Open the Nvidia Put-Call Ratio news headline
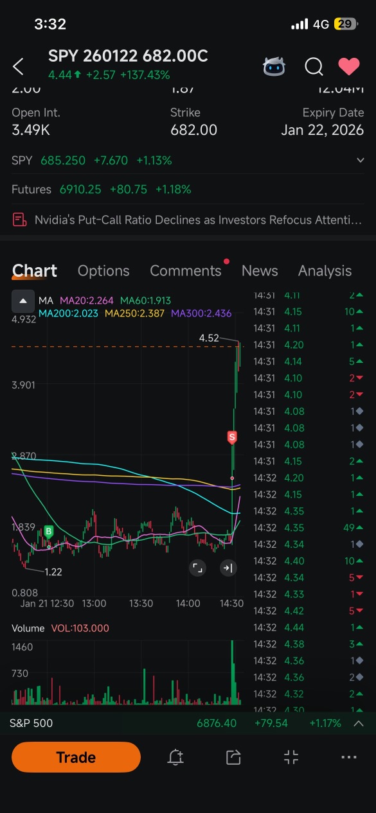Viewport: 376px width, 813px height. click(x=198, y=220)
